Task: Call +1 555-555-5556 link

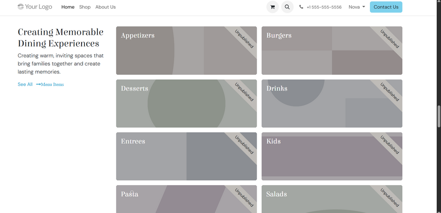Action: point(324,7)
